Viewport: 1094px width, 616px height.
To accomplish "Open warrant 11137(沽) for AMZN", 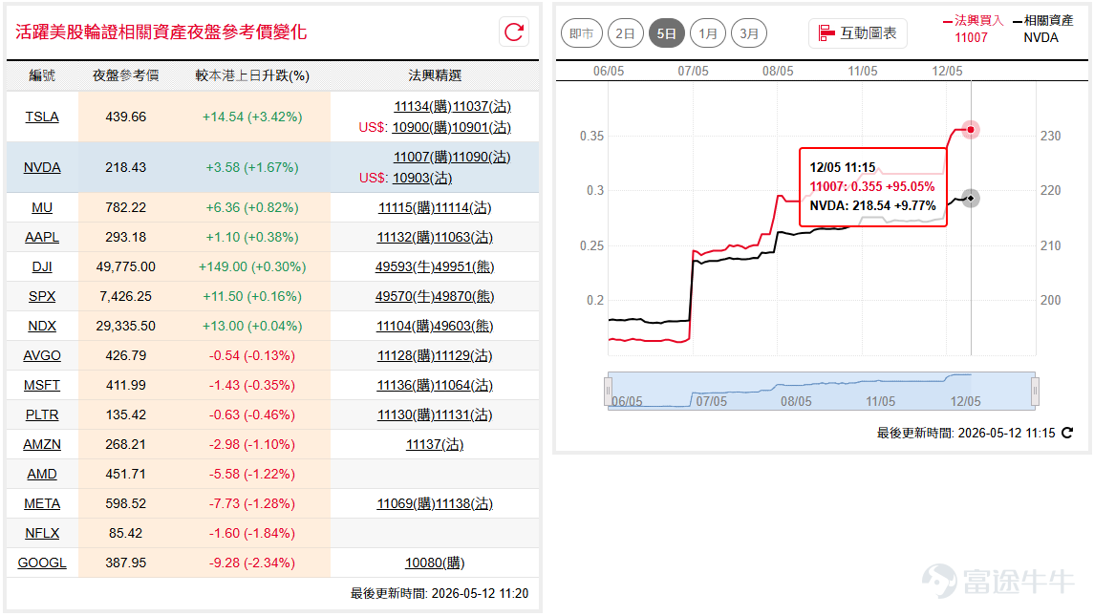I will tap(435, 444).
